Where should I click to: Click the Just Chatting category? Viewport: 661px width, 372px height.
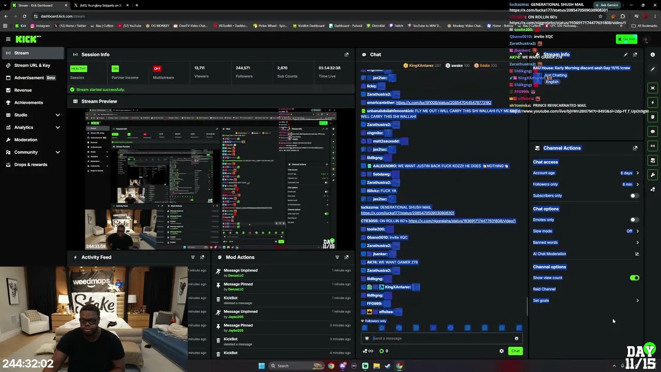coord(556,75)
